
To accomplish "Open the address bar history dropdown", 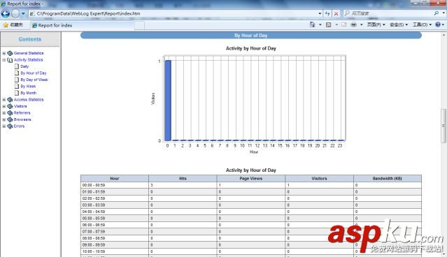I will tap(320, 13).
